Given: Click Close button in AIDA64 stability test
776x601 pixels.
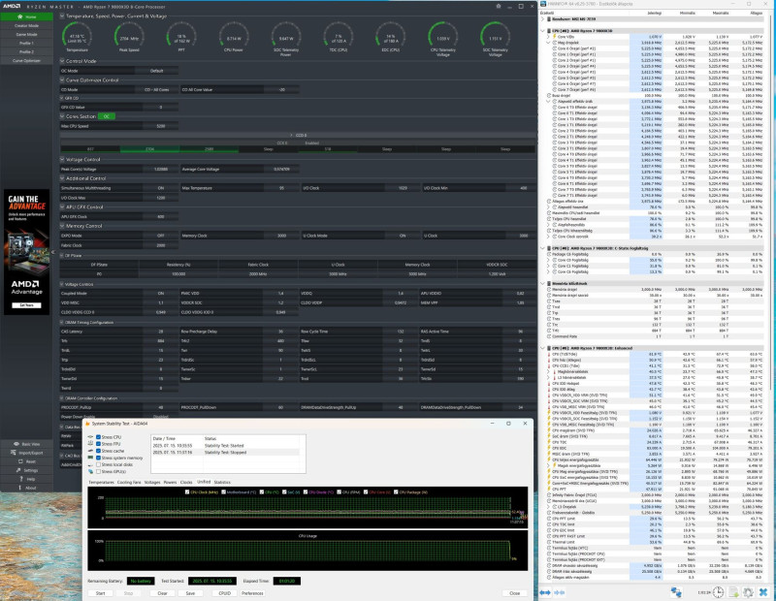Looking at the screenshot, I should 515,593.
